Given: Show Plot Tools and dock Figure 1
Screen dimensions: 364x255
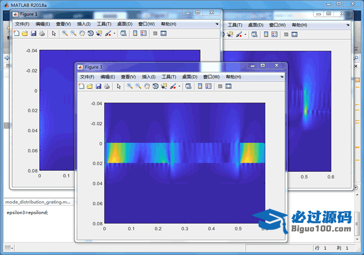Looking at the screenshot, I should (163, 34).
